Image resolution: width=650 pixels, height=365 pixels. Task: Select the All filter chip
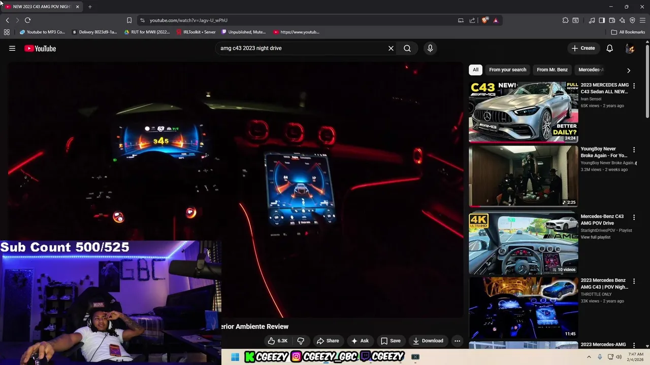coord(475,69)
